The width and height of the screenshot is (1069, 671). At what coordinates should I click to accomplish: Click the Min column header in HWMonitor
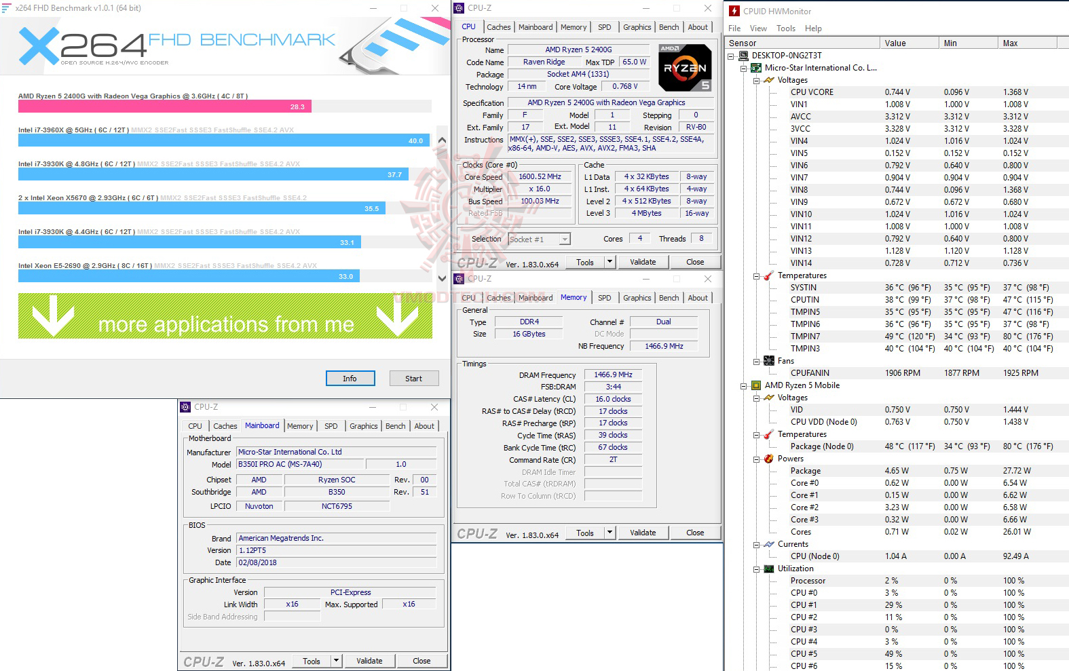click(x=970, y=43)
